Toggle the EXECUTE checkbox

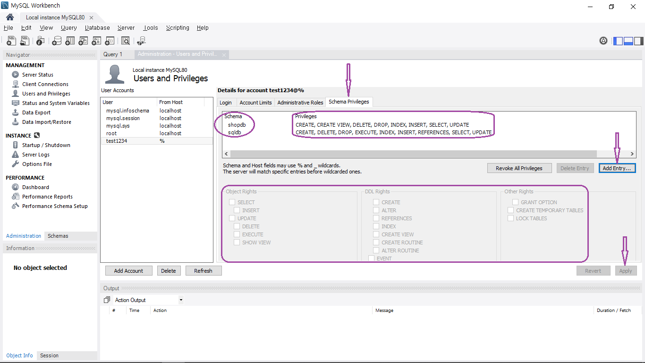237,234
